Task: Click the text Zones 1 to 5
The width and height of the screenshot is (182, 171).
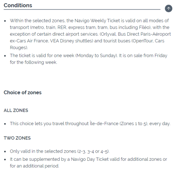Action: [x=133, y=124]
